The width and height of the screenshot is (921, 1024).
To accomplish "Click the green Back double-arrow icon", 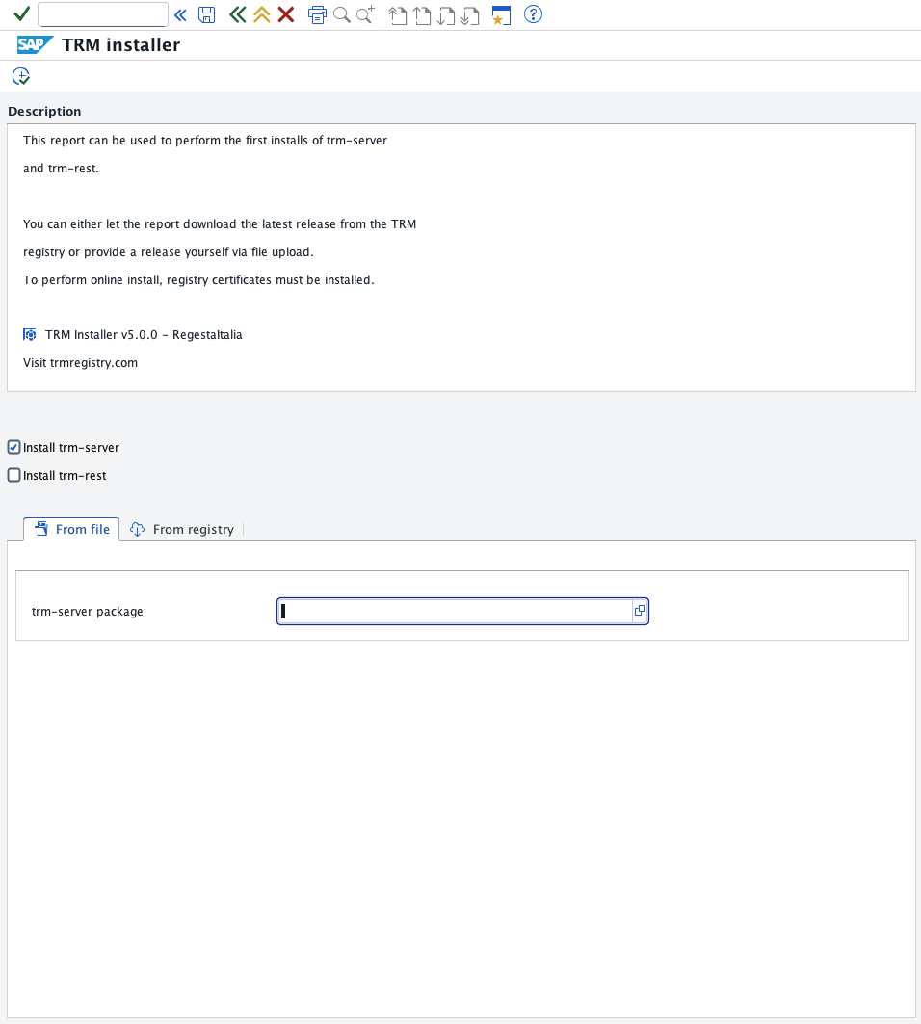I will pos(237,14).
